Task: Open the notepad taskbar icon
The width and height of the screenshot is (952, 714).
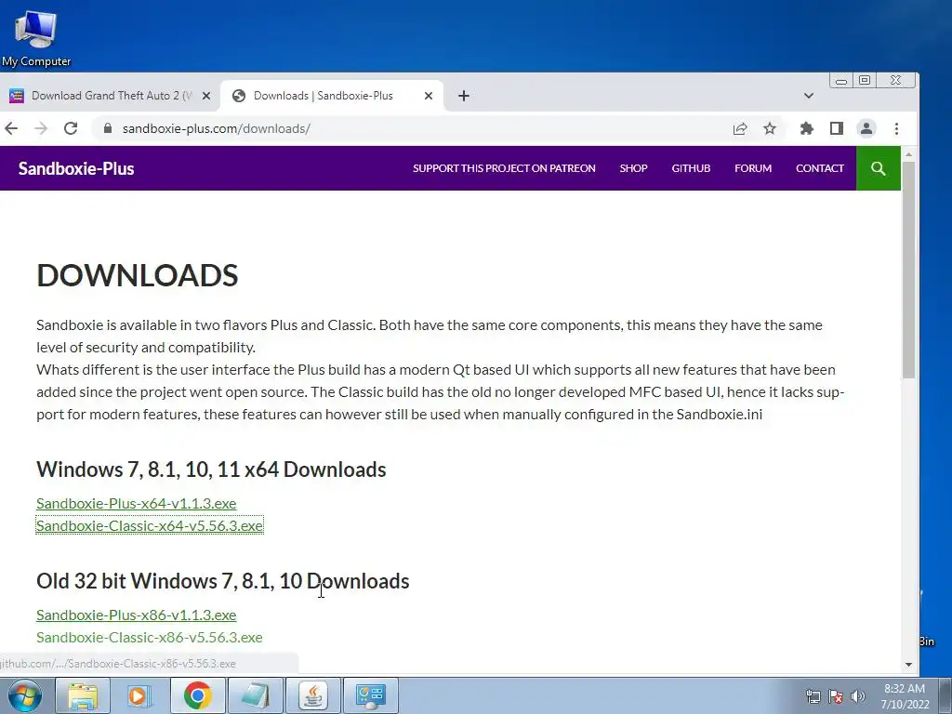Action: pyautogui.click(x=255, y=695)
